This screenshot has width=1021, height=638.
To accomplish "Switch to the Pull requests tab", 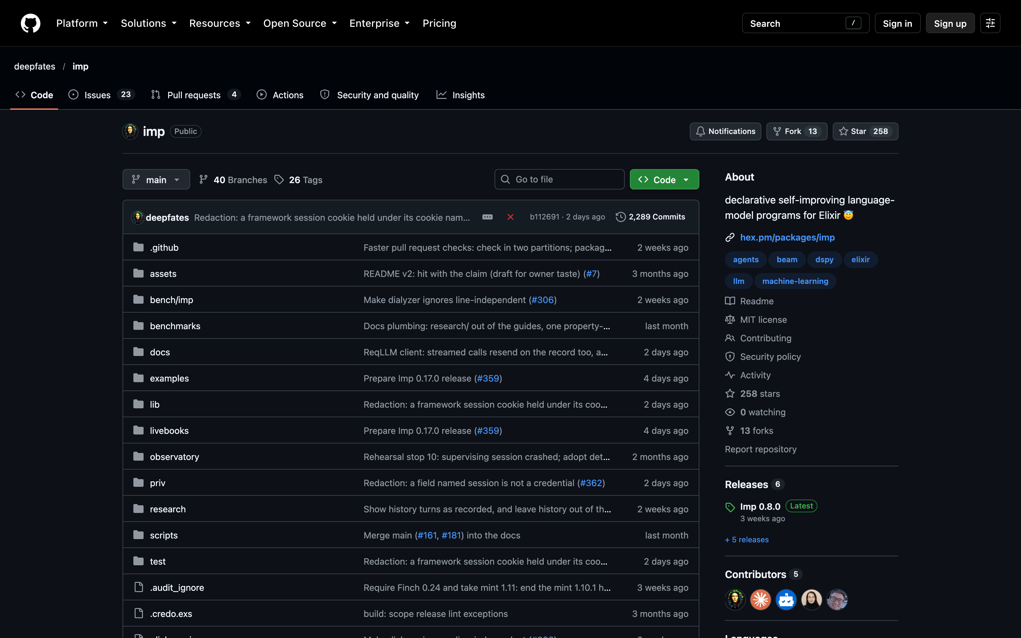I will pos(196,95).
